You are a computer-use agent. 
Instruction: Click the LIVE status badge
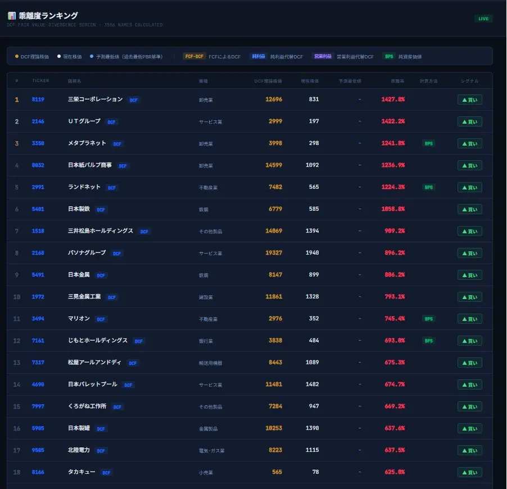pyautogui.click(x=483, y=19)
